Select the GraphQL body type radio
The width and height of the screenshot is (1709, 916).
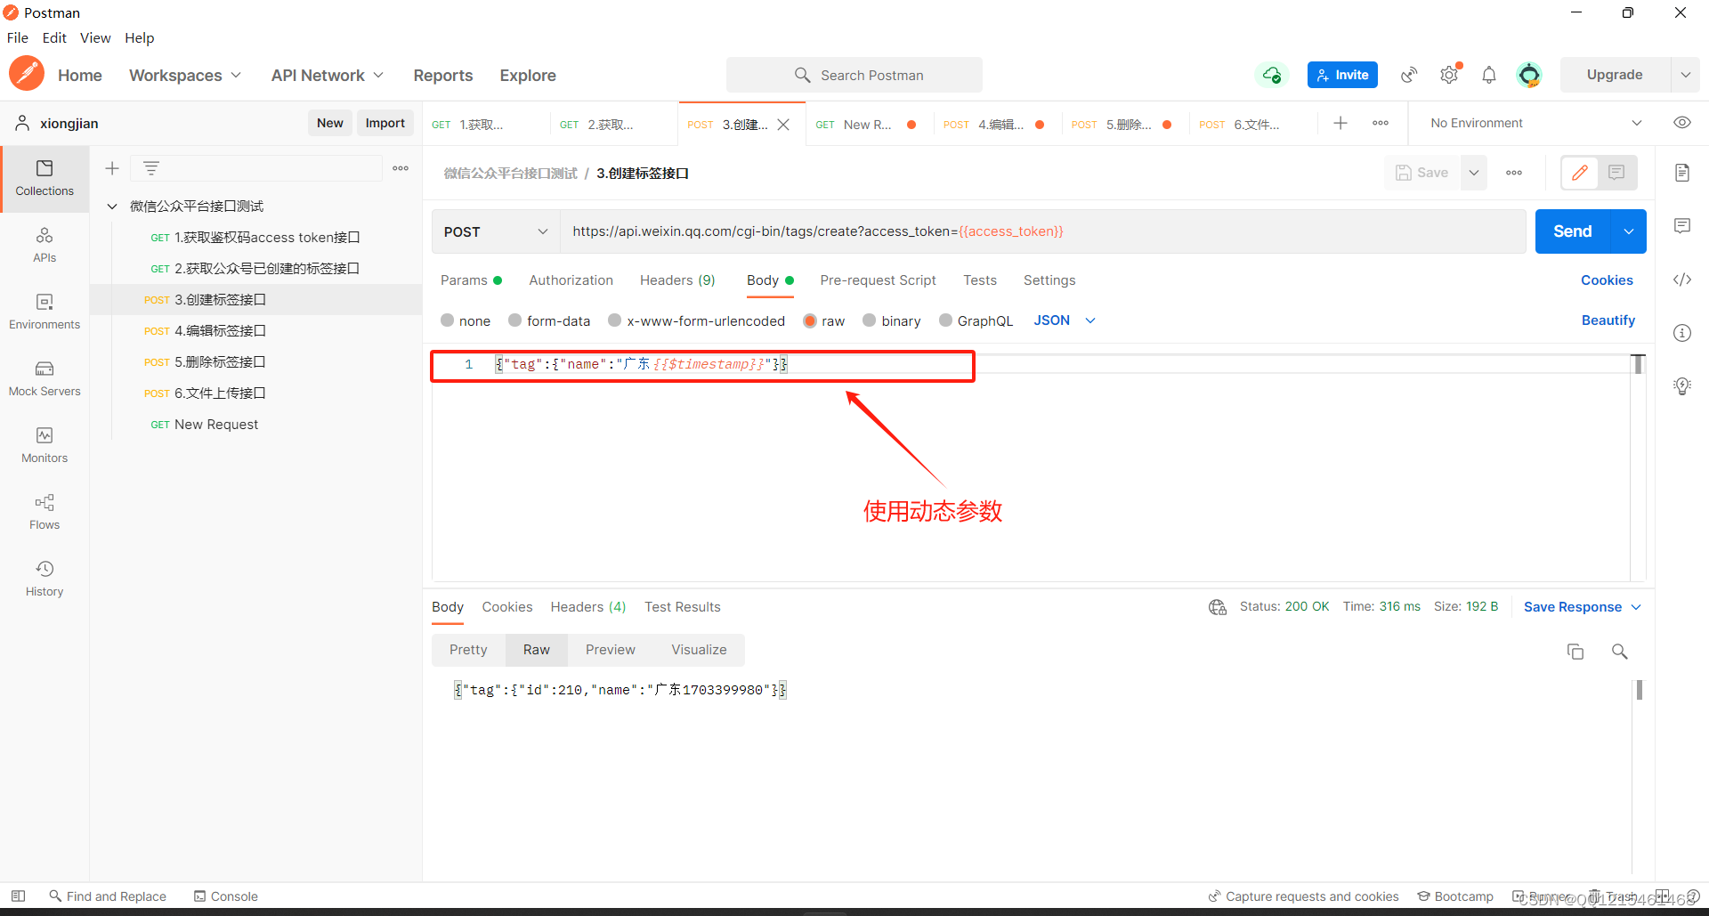coord(946,320)
